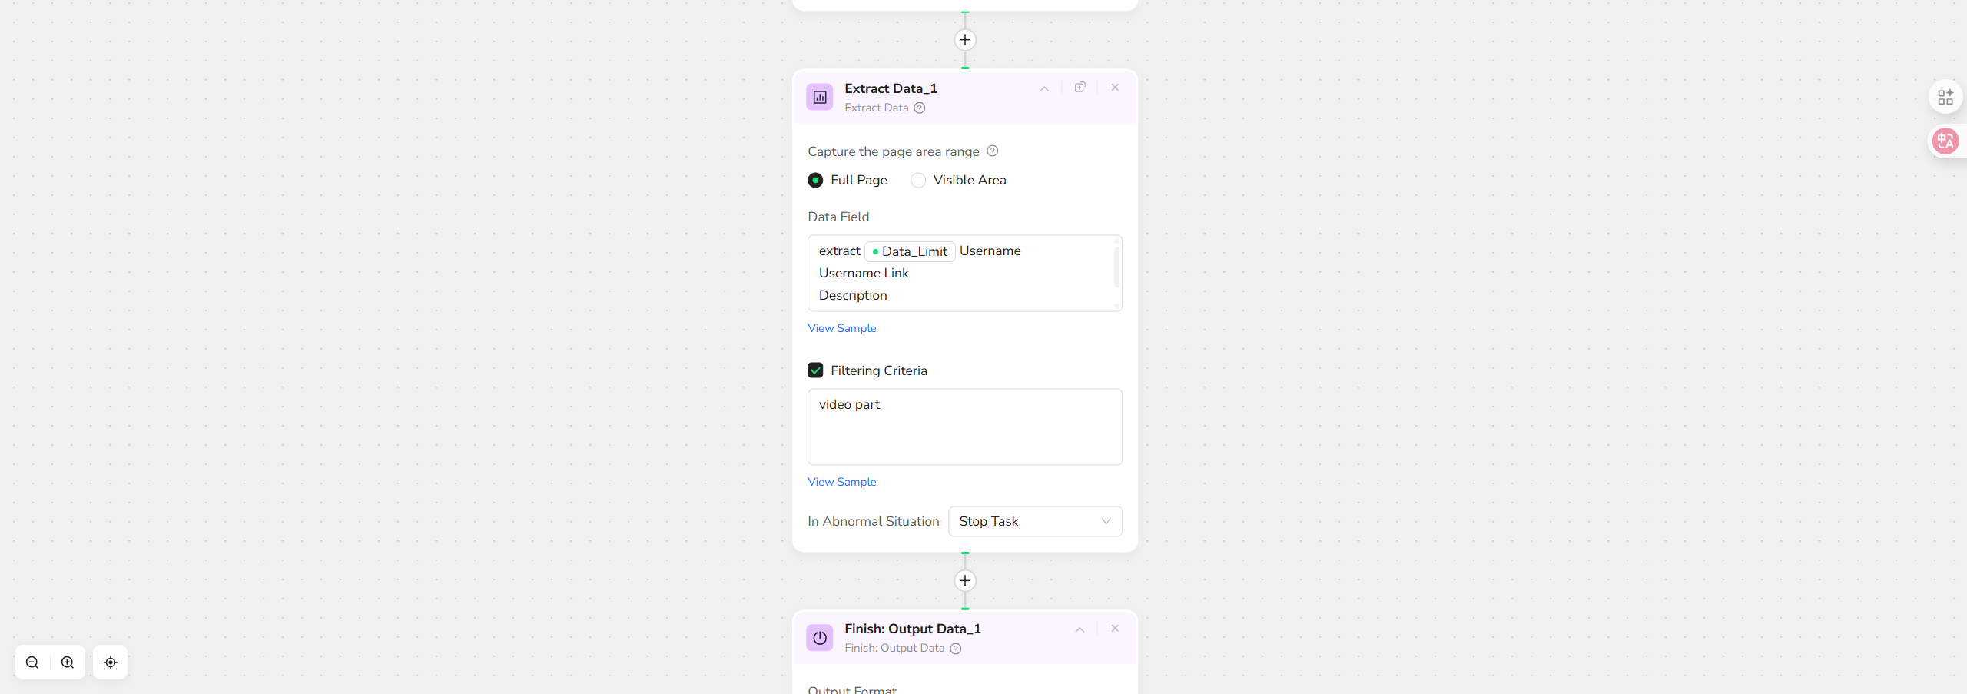Duplicate the Extract Data_1 node
Image resolution: width=1967 pixels, height=694 pixels.
coord(1080,88)
